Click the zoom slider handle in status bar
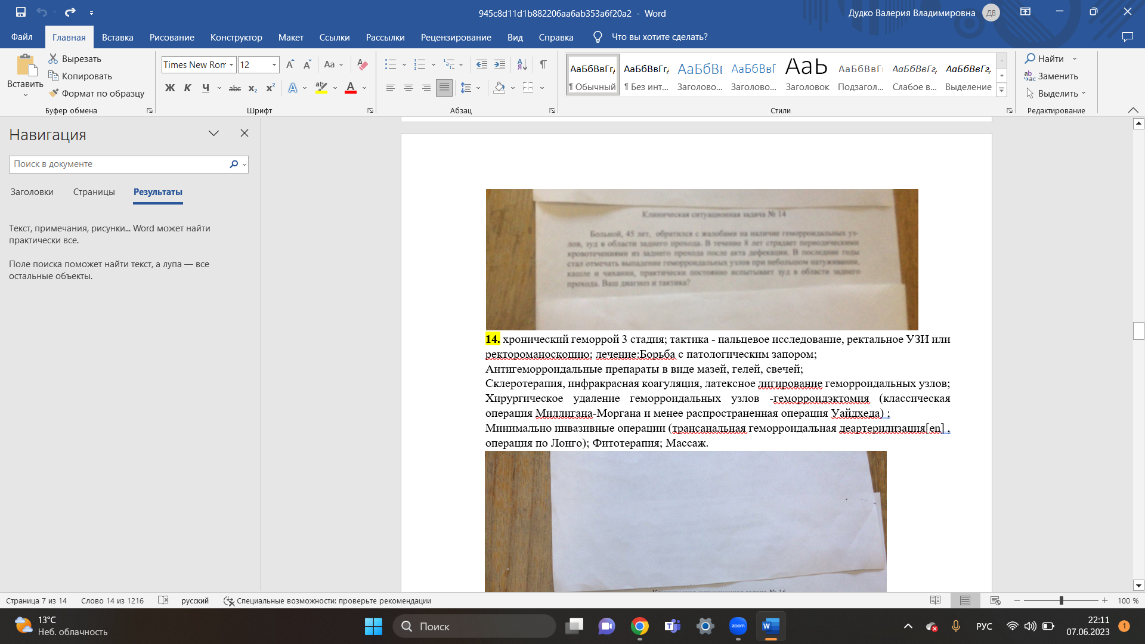The width and height of the screenshot is (1145, 644). pyautogui.click(x=1062, y=600)
